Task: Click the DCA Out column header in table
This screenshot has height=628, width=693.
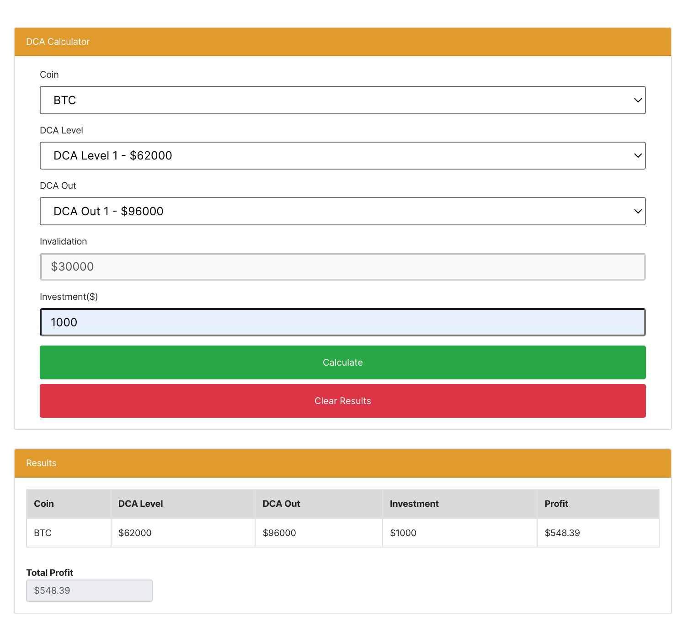Action: click(319, 504)
